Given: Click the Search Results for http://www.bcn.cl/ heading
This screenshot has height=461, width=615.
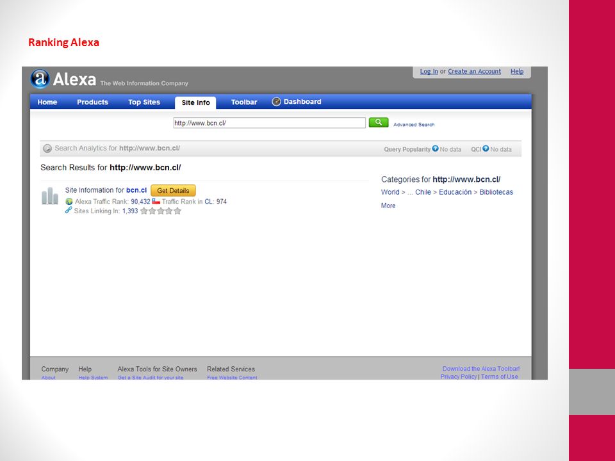Looking at the screenshot, I should 111,167.
